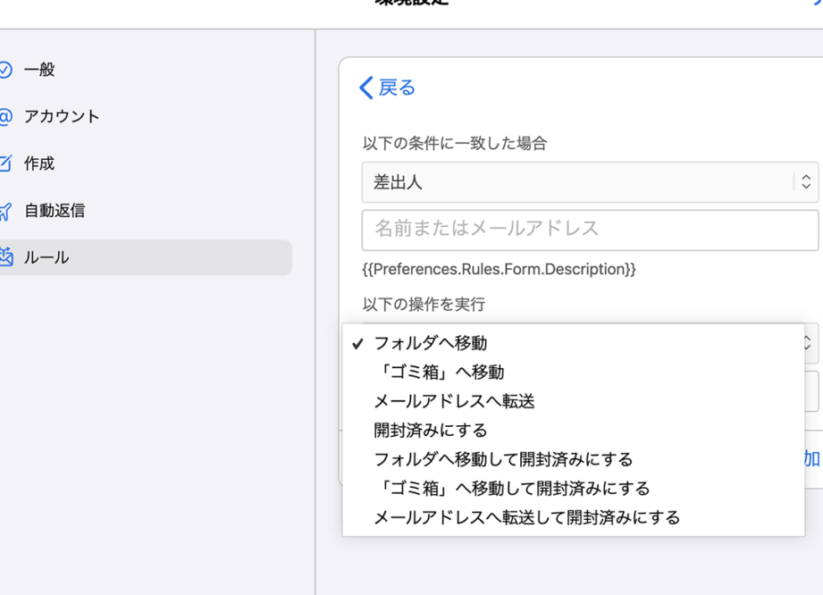Click the envelope icon beside ルール

point(5,258)
